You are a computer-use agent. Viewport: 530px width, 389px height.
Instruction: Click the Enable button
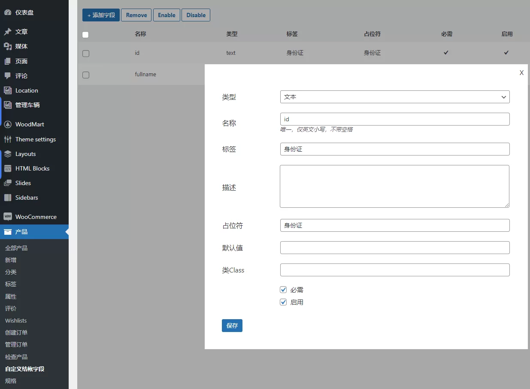(167, 15)
